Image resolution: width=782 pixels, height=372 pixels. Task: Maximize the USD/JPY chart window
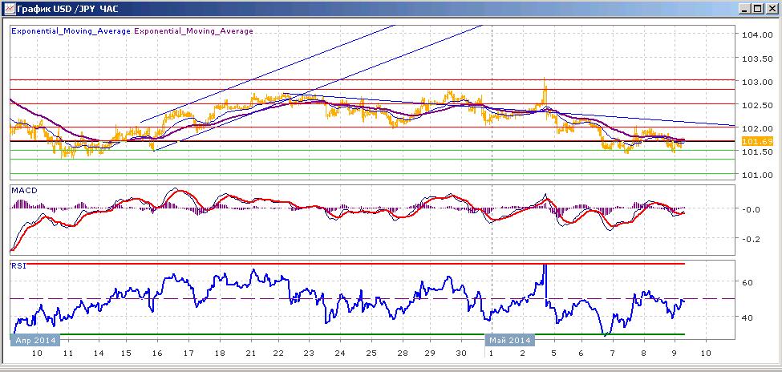[x=756, y=9]
